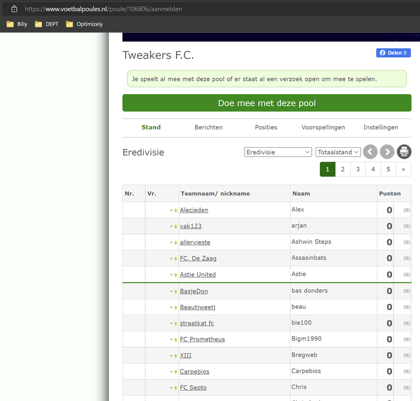Click the lock icon in the address bar
Image resolution: width=420 pixels, height=401 pixels.
[x=14, y=9]
